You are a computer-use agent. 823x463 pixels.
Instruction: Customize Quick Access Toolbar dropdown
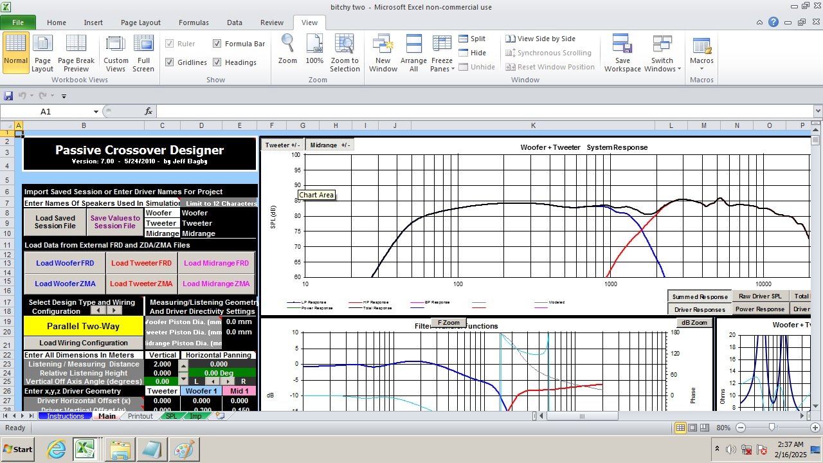[x=64, y=96]
